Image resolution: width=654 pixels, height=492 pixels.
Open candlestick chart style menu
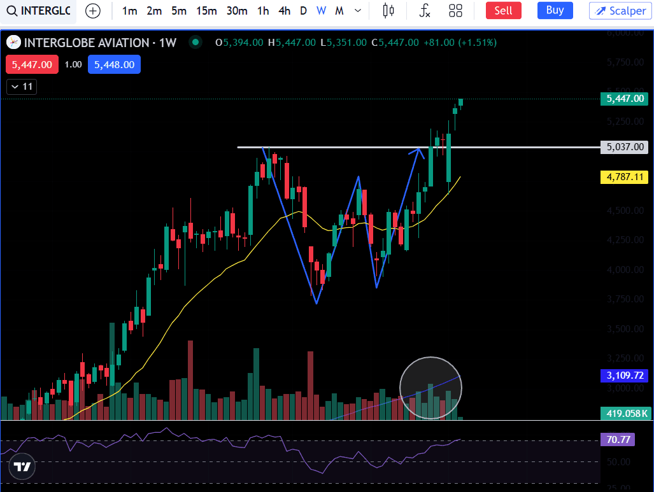[x=388, y=11]
